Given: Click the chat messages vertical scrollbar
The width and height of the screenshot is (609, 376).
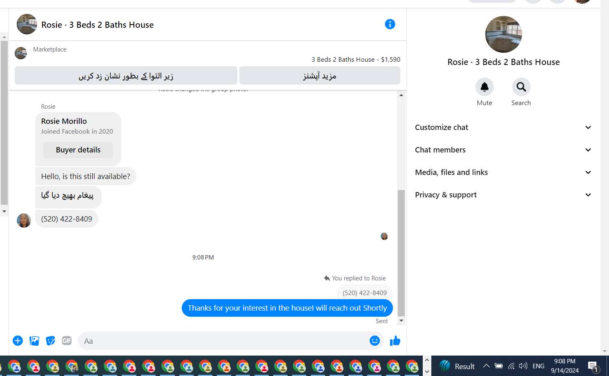Looking at the screenshot, I should (401, 253).
